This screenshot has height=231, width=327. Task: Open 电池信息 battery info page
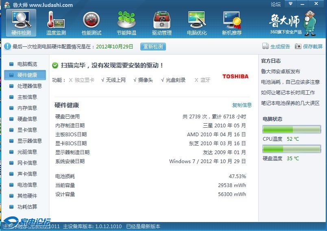pos(27,185)
